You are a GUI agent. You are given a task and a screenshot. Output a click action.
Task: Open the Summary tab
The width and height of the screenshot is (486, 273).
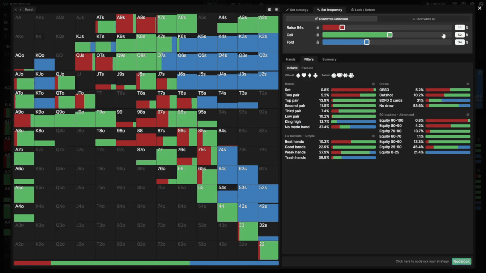coord(329,60)
